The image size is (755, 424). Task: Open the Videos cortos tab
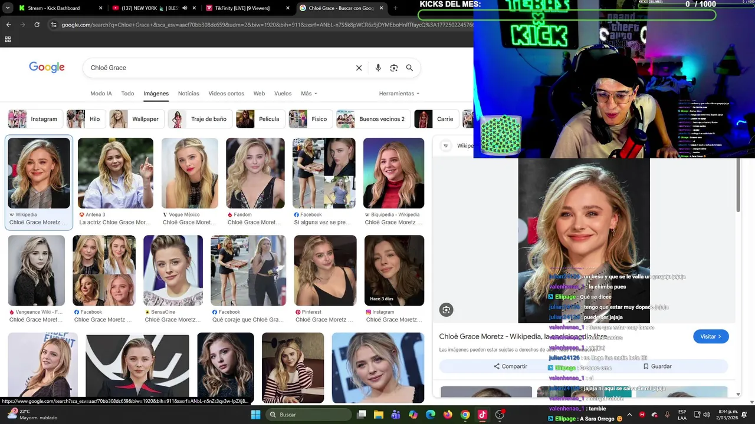226,94
